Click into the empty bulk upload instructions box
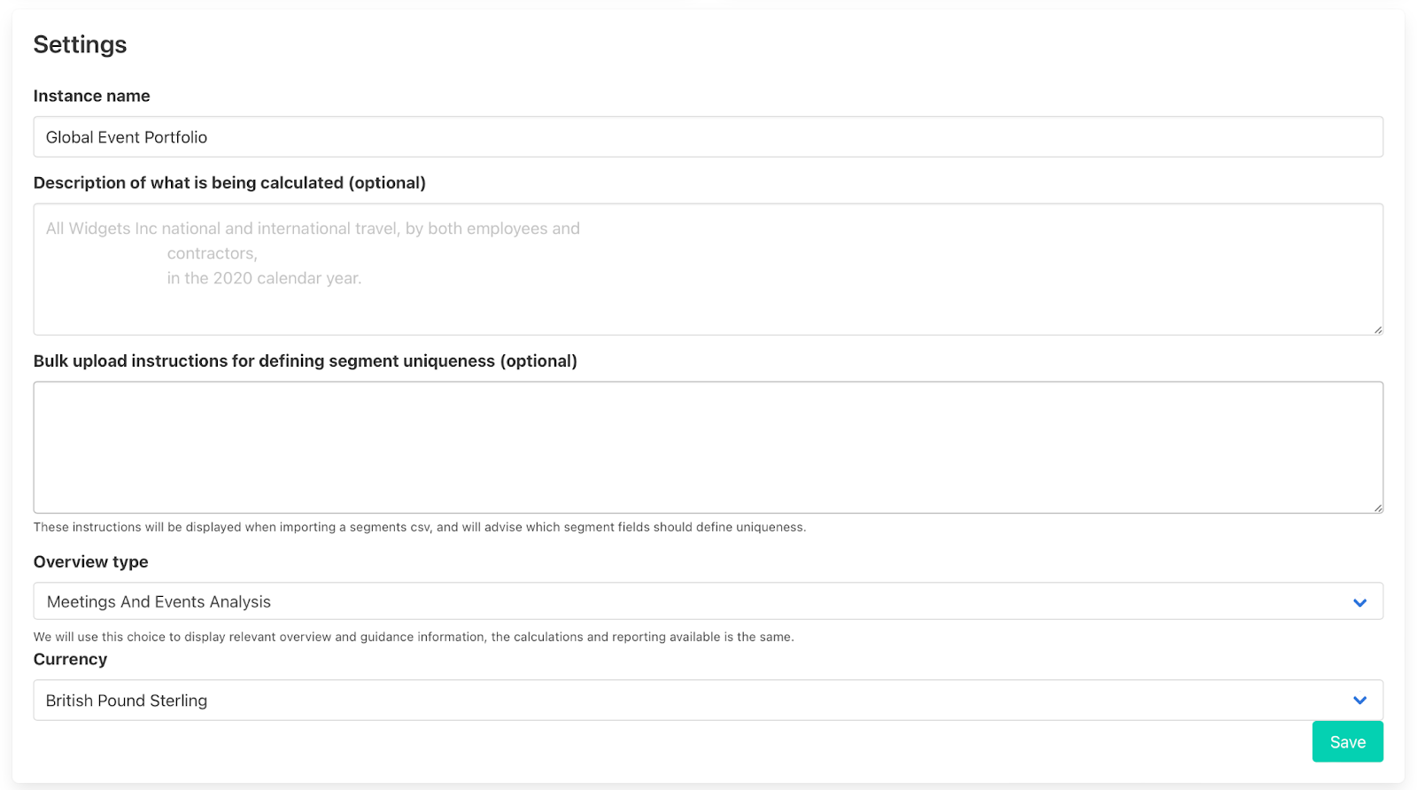The image size is (1417, 790). point(708,447)
